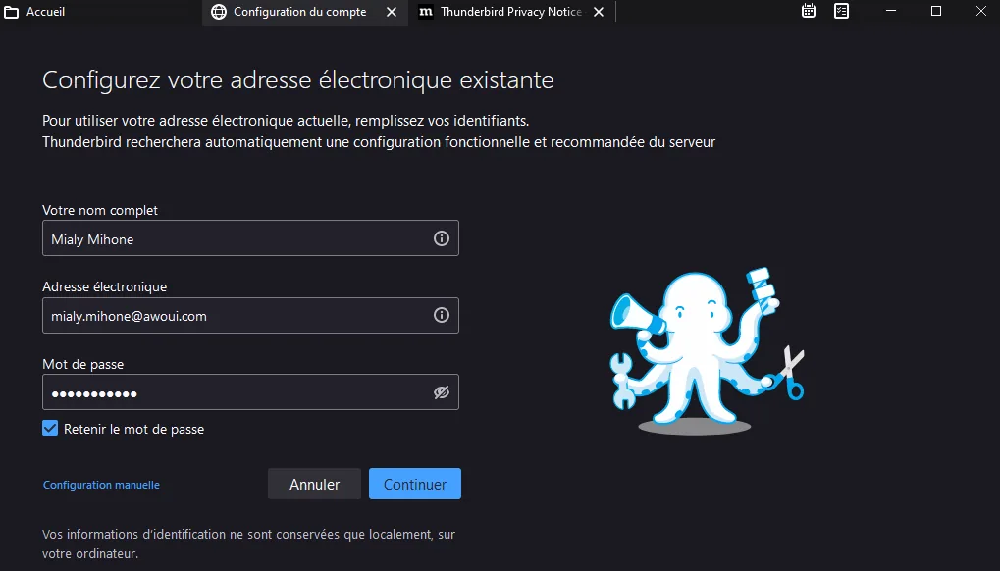Open the calendar icon in the title bar
This screenshot has height=571, width=1000.
pyautogui.click(x=808, y=11)
